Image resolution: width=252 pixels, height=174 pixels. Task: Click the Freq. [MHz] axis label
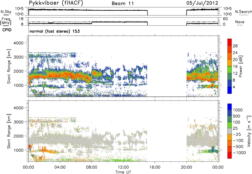(x=6, y=21)
